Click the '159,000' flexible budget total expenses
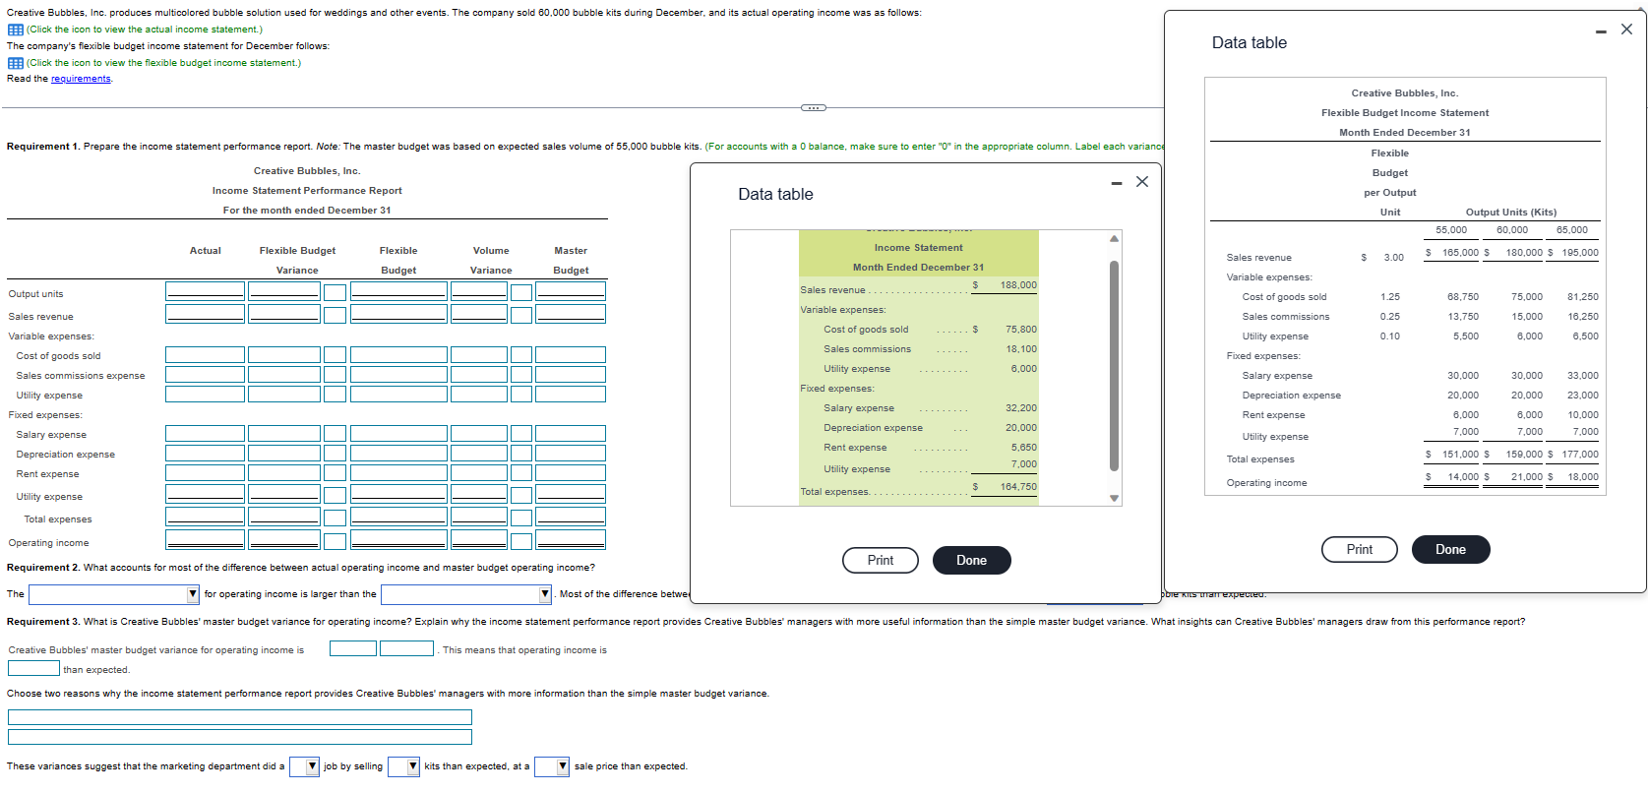Image resolution: width=1648 pixels, height=793 pixels. 1524,455
